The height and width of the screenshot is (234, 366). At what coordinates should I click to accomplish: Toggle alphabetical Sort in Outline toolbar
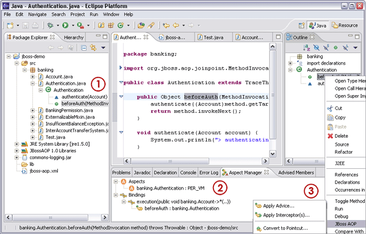point(306,48)
